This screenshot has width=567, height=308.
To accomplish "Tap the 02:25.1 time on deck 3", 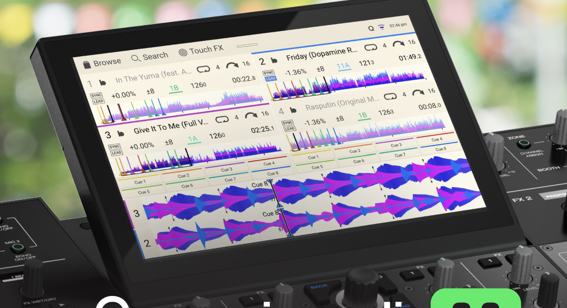I will coord(263,130).
